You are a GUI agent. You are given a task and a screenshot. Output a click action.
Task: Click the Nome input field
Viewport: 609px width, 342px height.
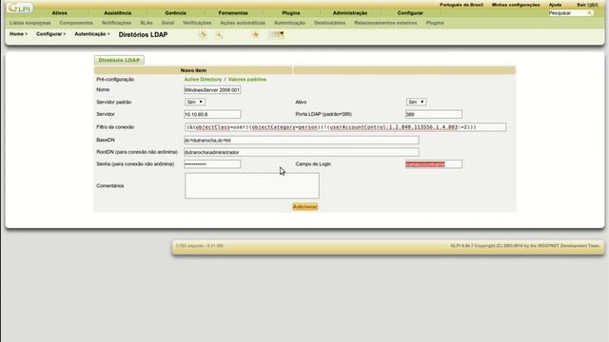tap(212, 90)
